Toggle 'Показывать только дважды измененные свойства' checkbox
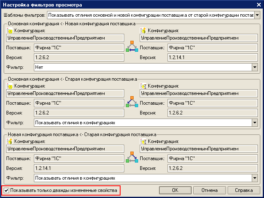 point(6,190)
